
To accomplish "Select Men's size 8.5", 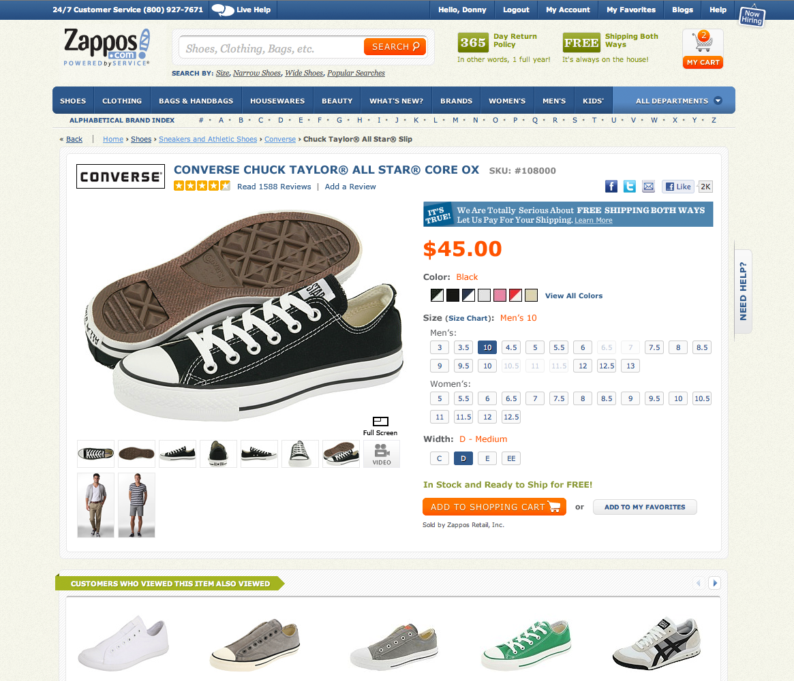I will tap(702, 347).
